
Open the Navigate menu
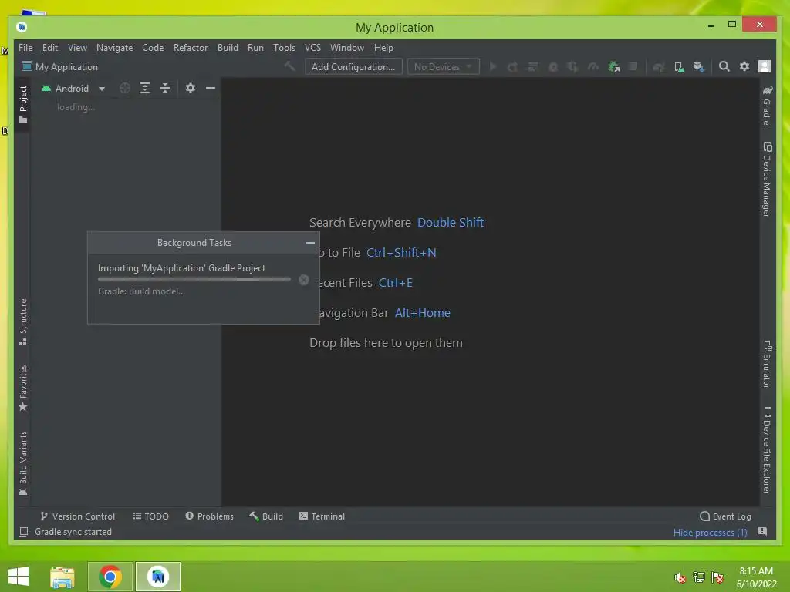pyautogui.click(x=114, y=48)
